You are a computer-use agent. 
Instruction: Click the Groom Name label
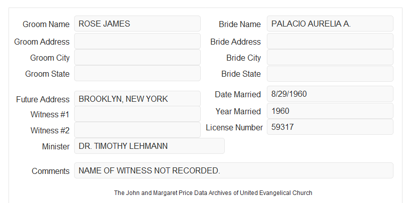[46, 24]
